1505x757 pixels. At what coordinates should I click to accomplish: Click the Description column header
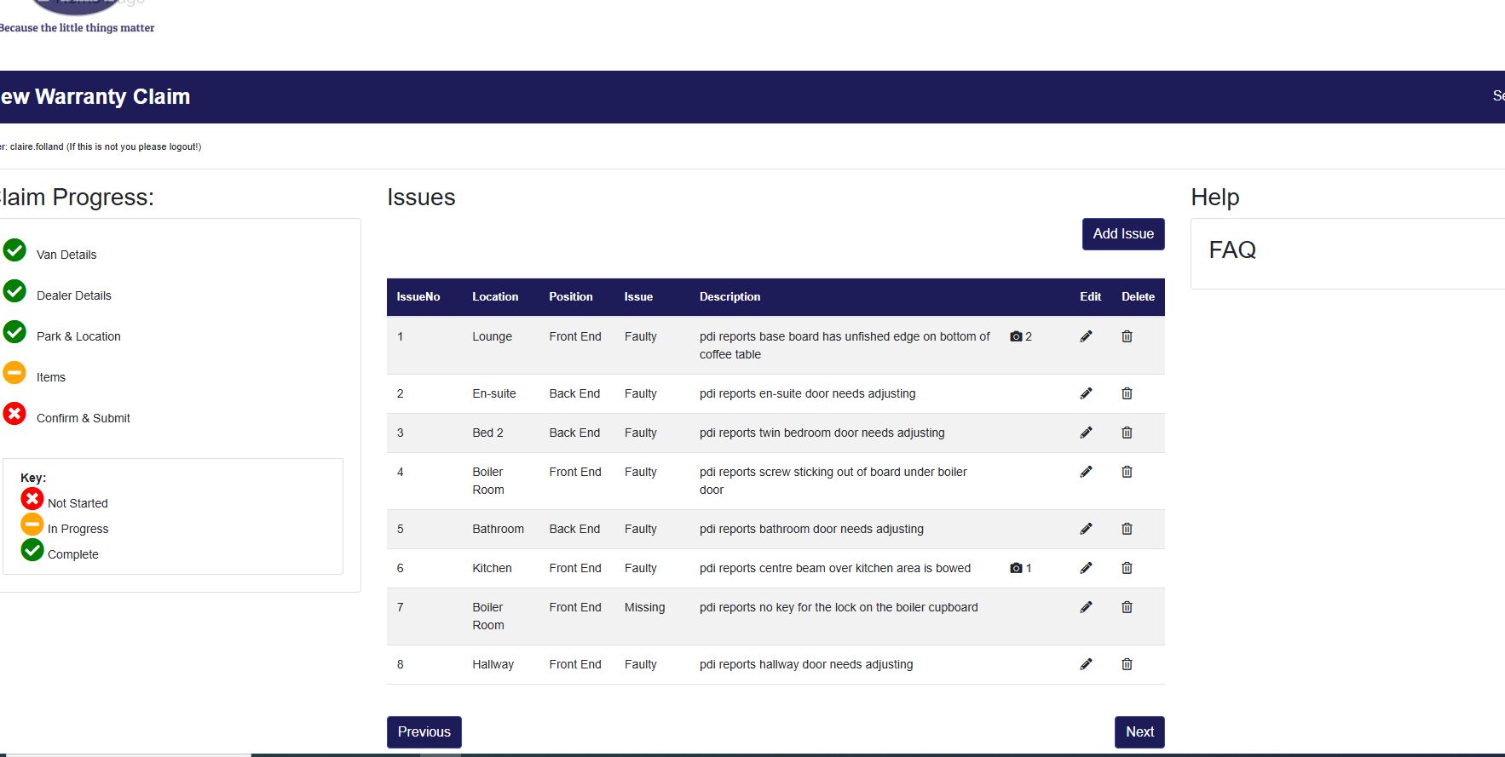click(x=729, y=297)
